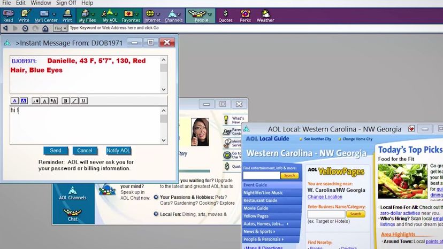Image resolution: width=443 pixels, height=249 pixels.
Task: Add AOL Local to Favorites heart icon
Action: (411, 129)
